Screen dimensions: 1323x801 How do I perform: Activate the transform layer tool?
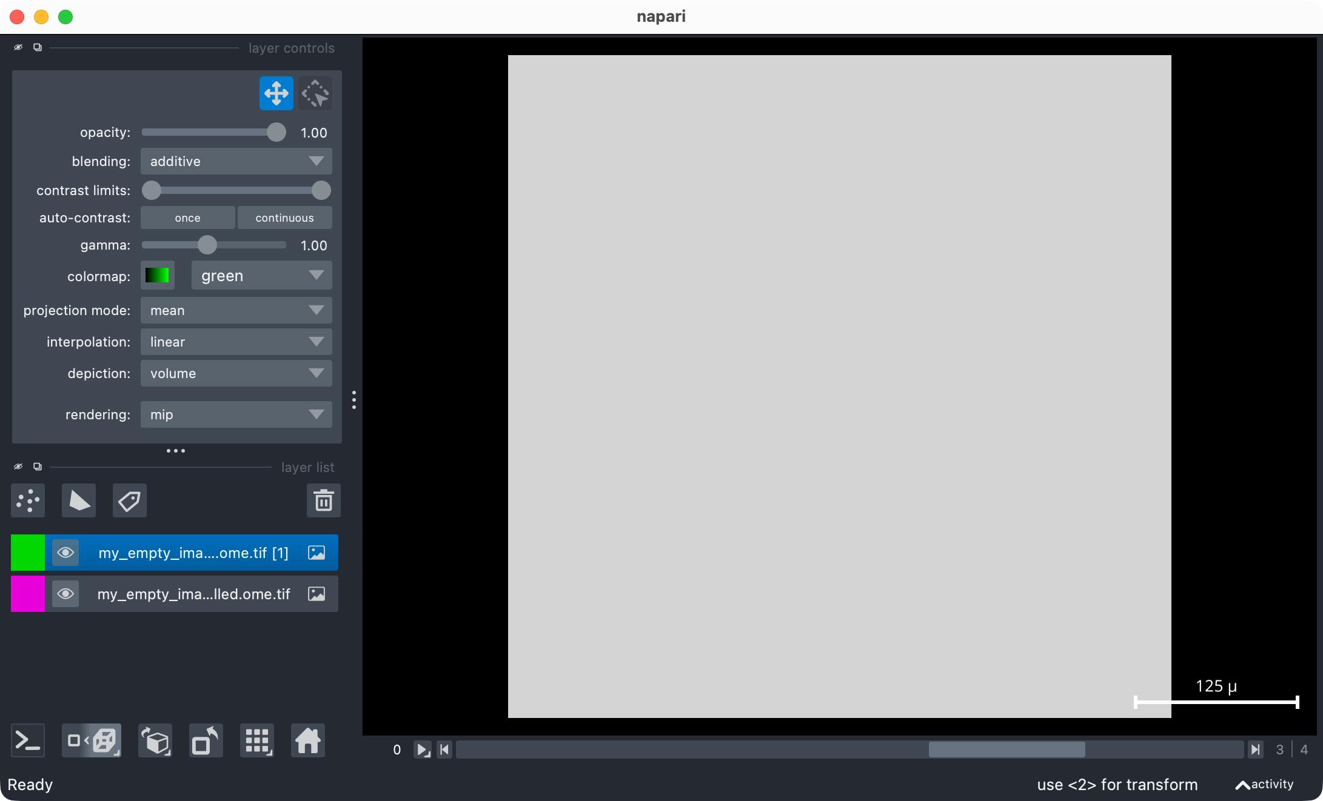[315, 93]
